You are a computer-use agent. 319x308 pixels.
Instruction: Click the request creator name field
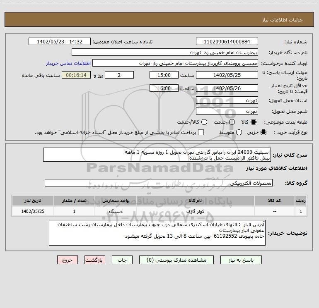click(175, 63)
